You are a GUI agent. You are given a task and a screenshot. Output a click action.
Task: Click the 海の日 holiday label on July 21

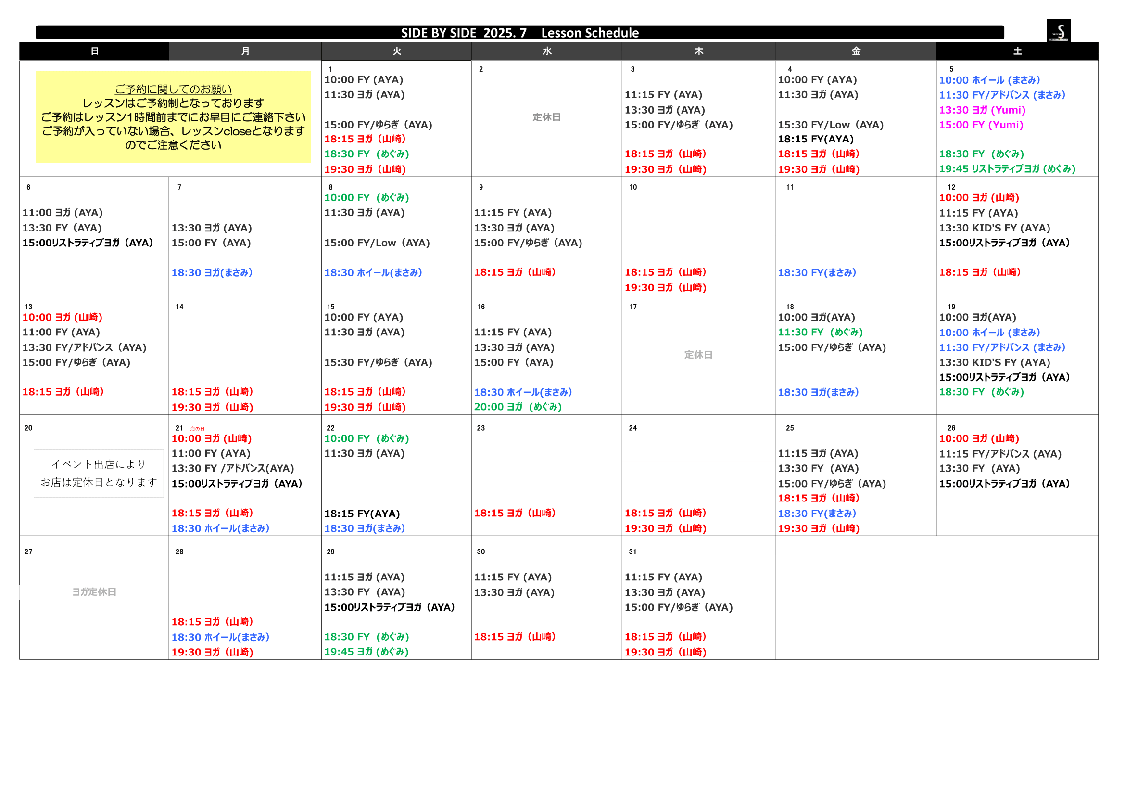[x=198, y=429]
